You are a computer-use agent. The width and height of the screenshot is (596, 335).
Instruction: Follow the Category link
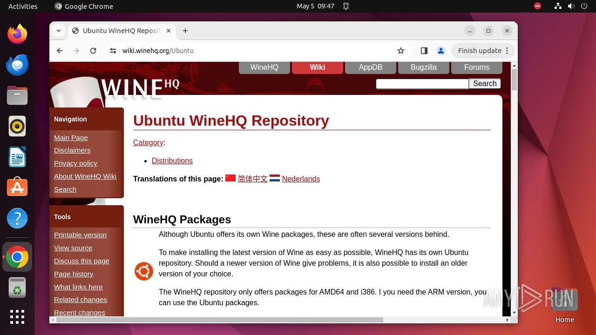[x=148, y=143]
